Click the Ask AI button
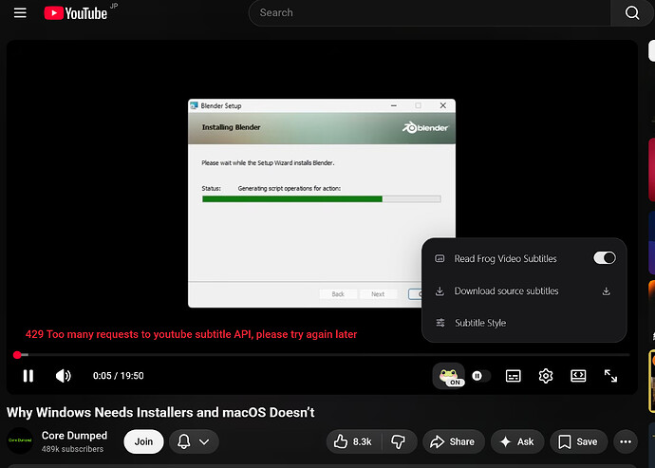The height and width of the screenshot is (468, 655). pos(517,441)
